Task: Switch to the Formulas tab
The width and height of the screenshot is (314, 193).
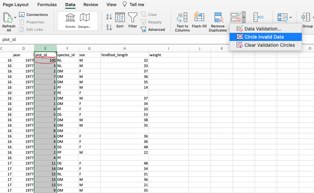Action: click(47, 5)
